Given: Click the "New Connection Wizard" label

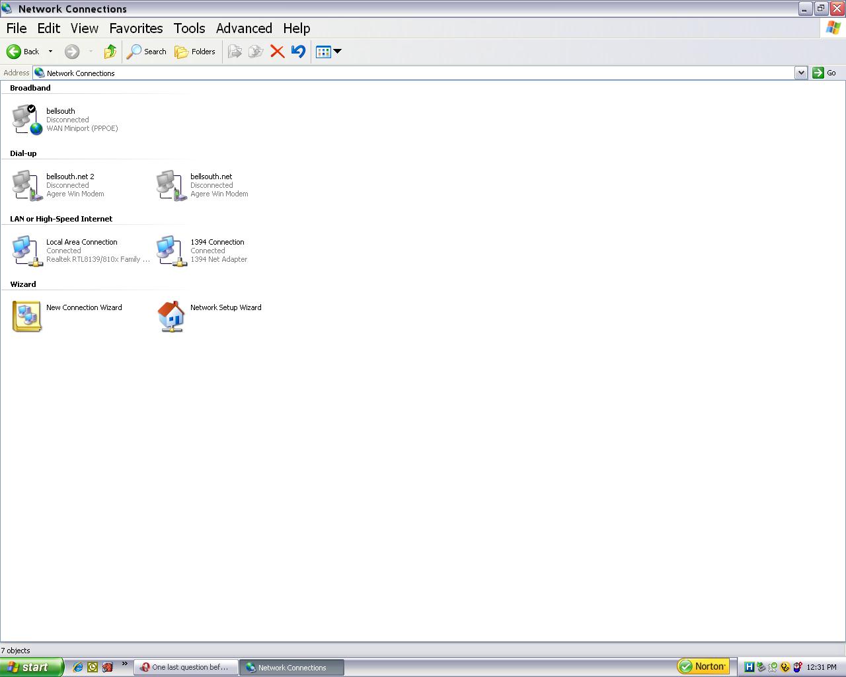Looking at the screenshot, I should click(84, 307).
